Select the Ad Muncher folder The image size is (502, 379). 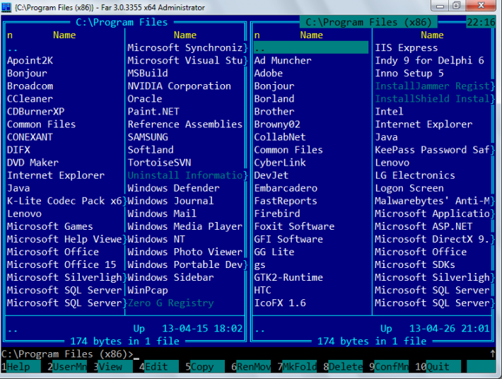[x=283, y=61]
